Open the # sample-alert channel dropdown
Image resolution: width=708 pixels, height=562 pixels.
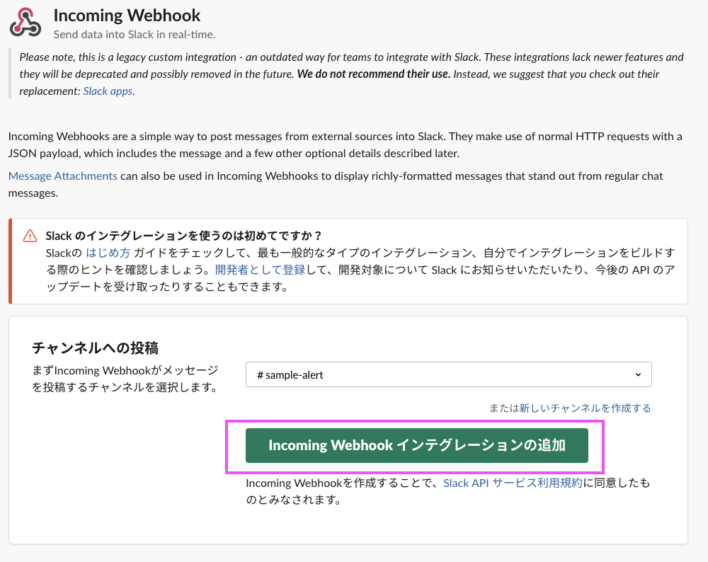pos(448,374)
